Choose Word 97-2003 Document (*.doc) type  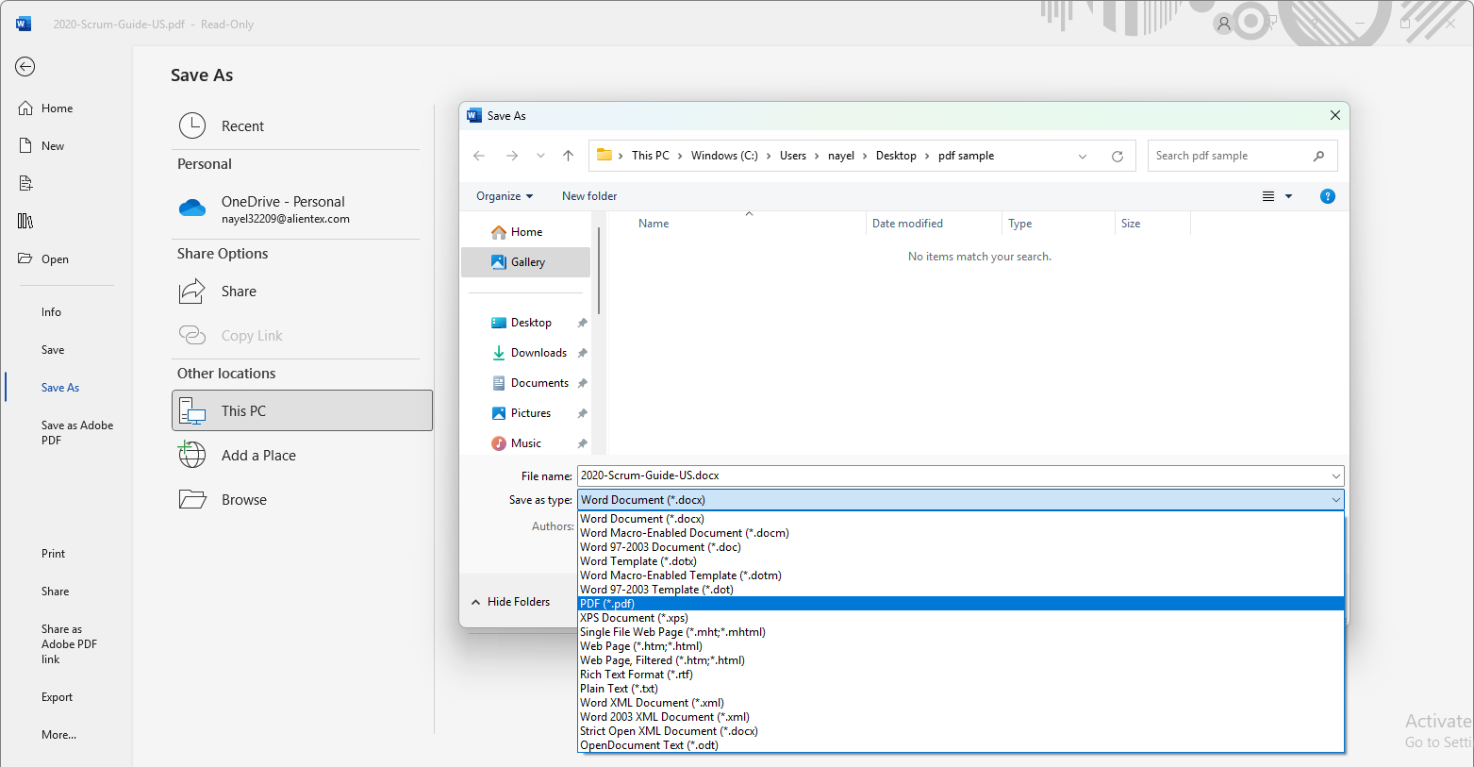pyautogui.click(x=960, y=547)
